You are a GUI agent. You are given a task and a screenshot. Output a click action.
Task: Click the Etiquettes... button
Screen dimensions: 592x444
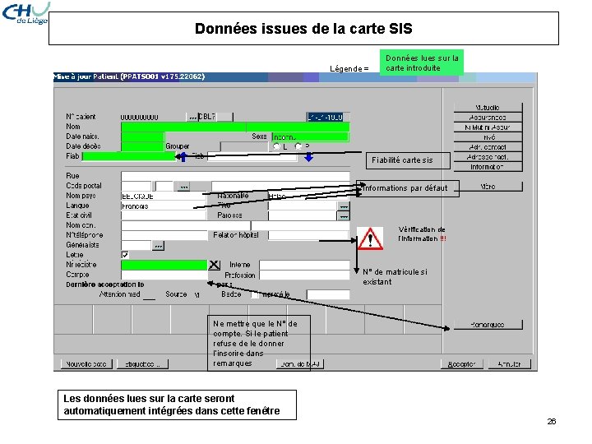tap(142, 364)
